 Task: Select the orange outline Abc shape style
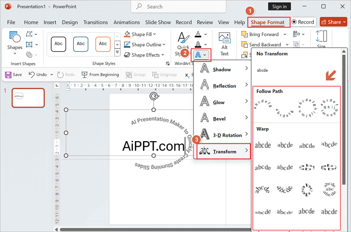click(103, 44)
